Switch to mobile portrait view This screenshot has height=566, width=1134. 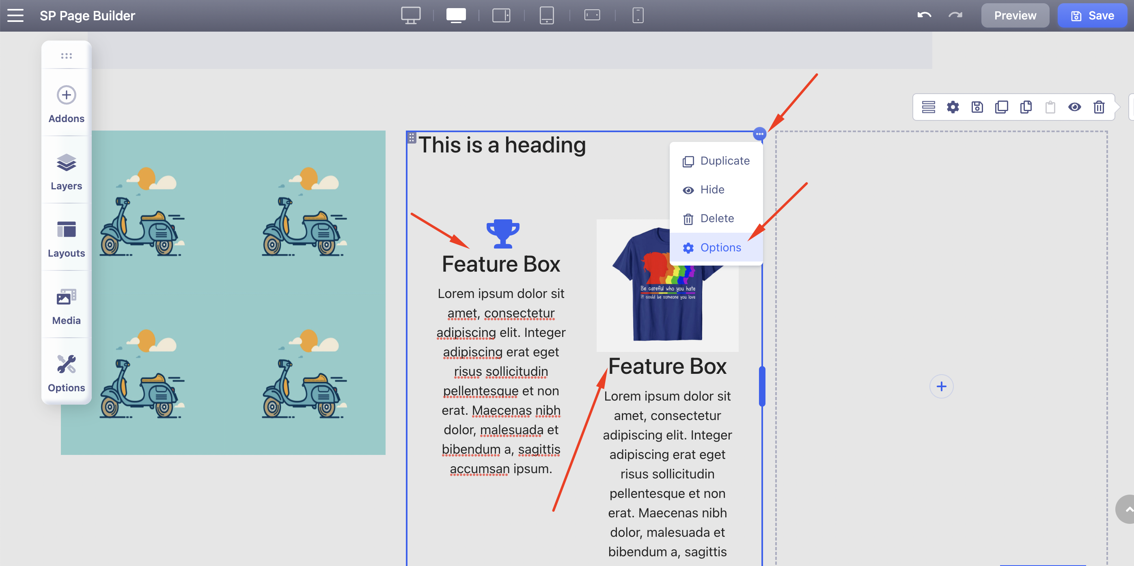638,15
